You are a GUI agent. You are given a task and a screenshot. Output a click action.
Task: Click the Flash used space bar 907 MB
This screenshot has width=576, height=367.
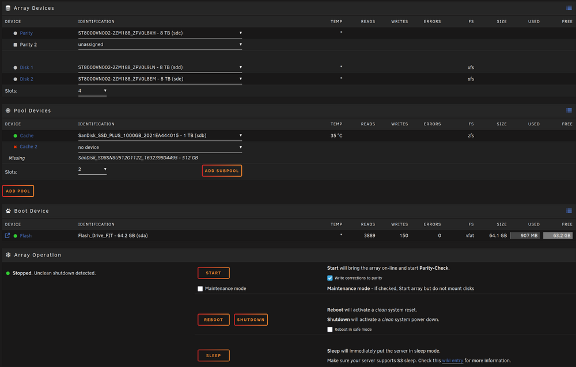point(525,236)
